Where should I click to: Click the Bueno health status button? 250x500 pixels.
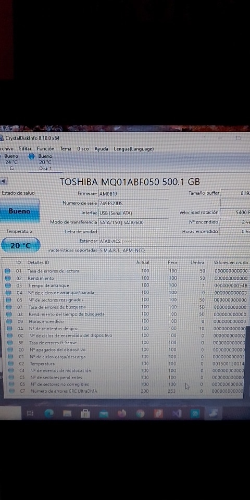point(19,211)
